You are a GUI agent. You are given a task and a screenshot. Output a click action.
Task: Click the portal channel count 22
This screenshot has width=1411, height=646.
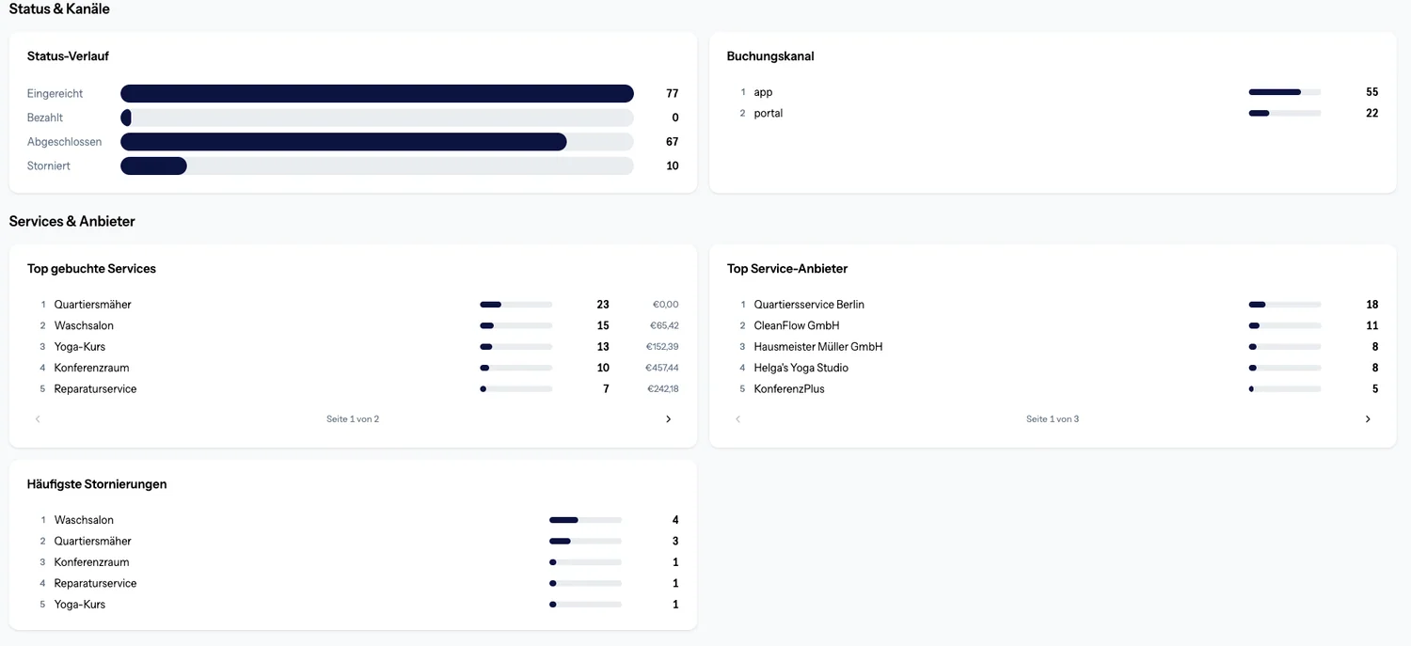click(x=1372, y=113)
